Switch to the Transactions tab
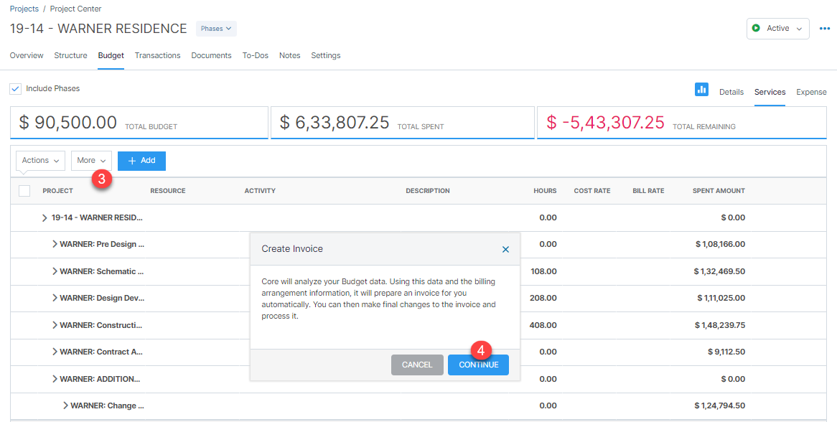This screenshot has width=837, height=422. pyautogui.click(x=157, y=55)
